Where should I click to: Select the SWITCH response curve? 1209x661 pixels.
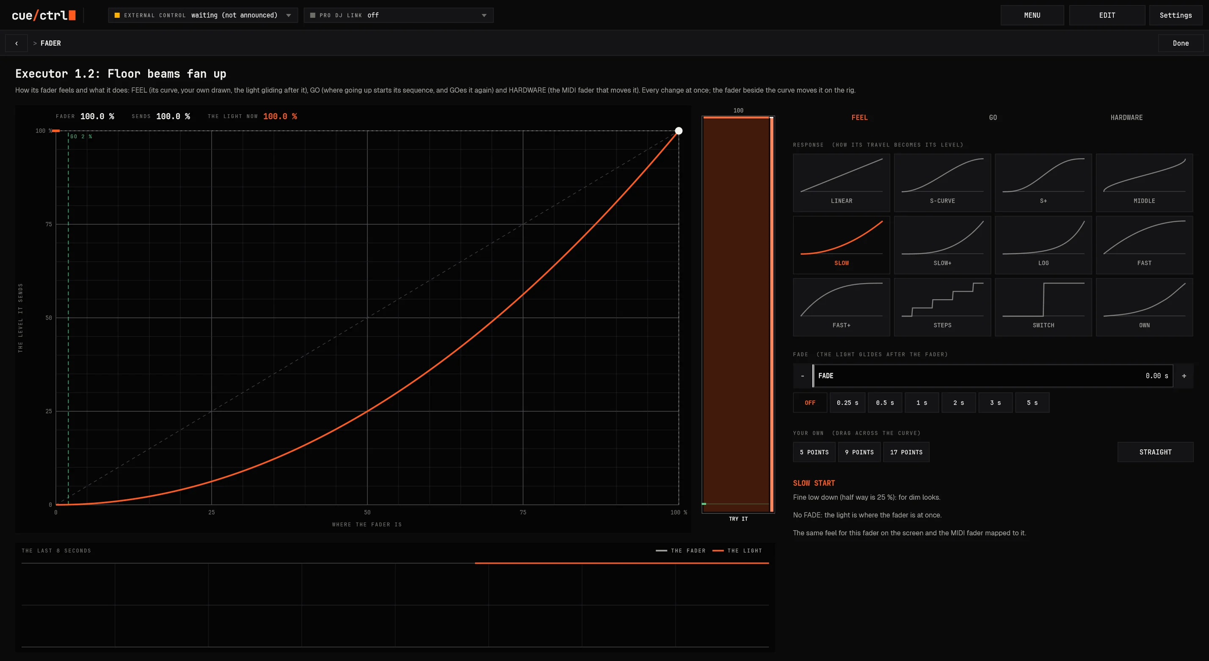coord(1043,307)
